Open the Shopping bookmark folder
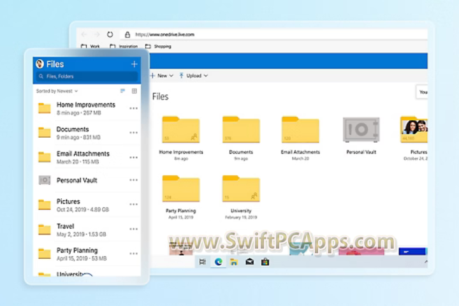This screenshot has height=306, width=459. [158, 47]
